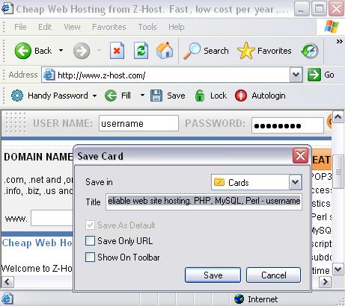Image resolution: width=345 pixels, height=306 pixels.
Task: Open the File menu
Action: coord(20,27)
